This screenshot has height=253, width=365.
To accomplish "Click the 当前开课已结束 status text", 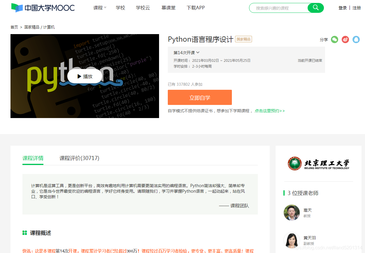I will pos(310,61).
